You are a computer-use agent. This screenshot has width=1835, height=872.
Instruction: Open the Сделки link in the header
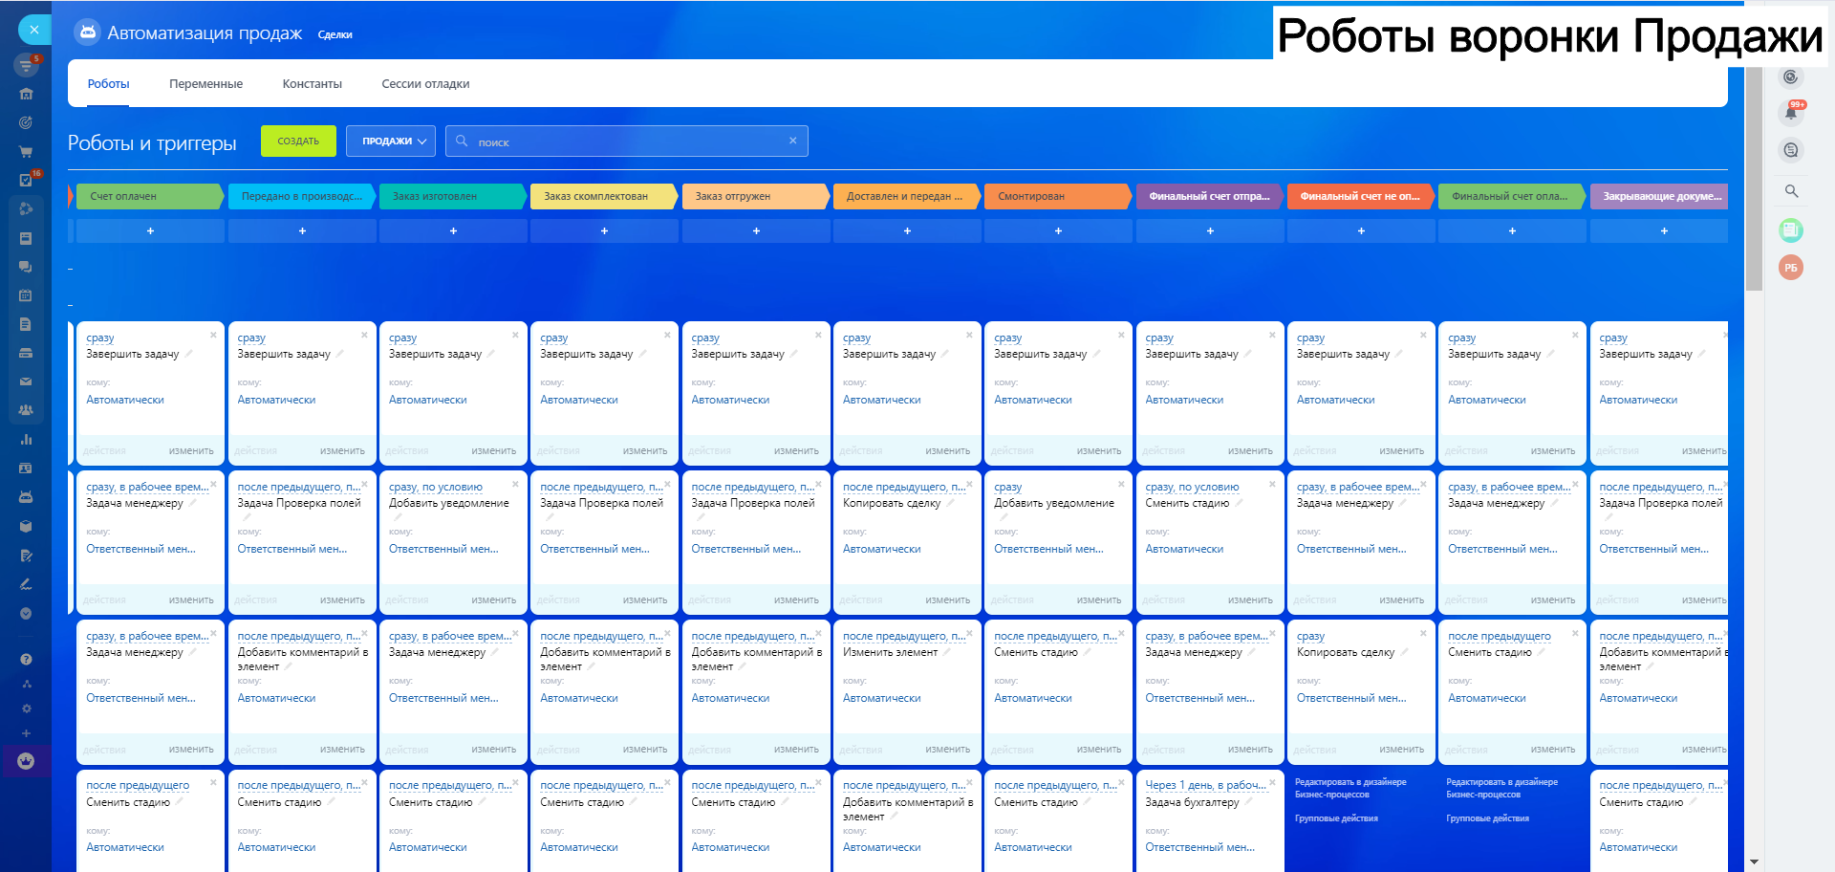click(335, 34)
